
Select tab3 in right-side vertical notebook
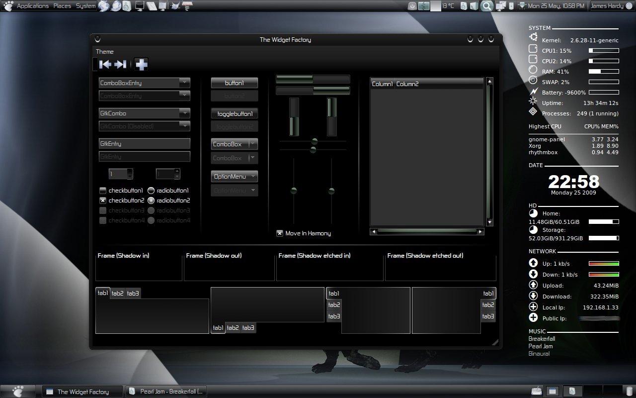[488, 316]
